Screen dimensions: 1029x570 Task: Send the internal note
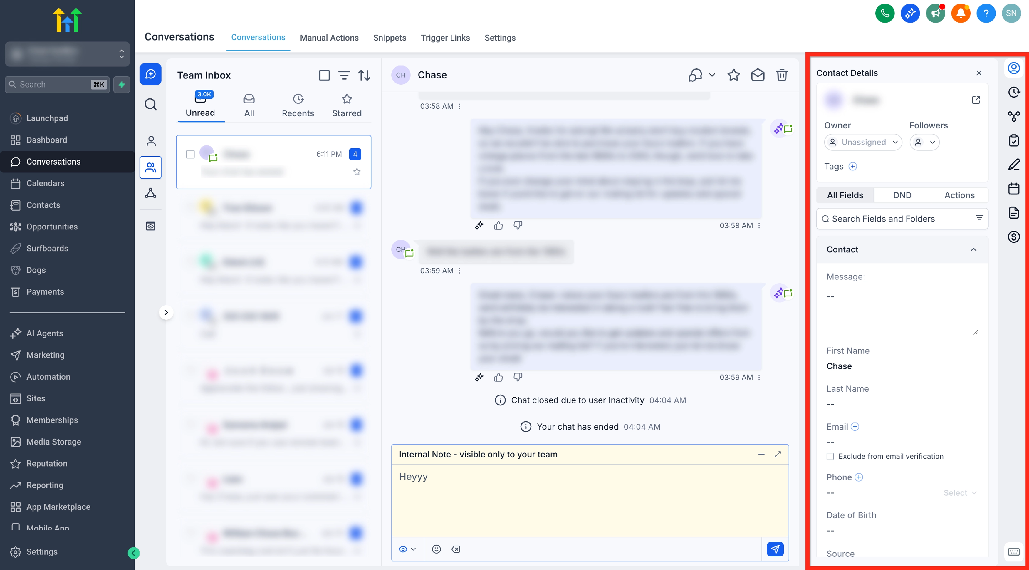point(775,549)
